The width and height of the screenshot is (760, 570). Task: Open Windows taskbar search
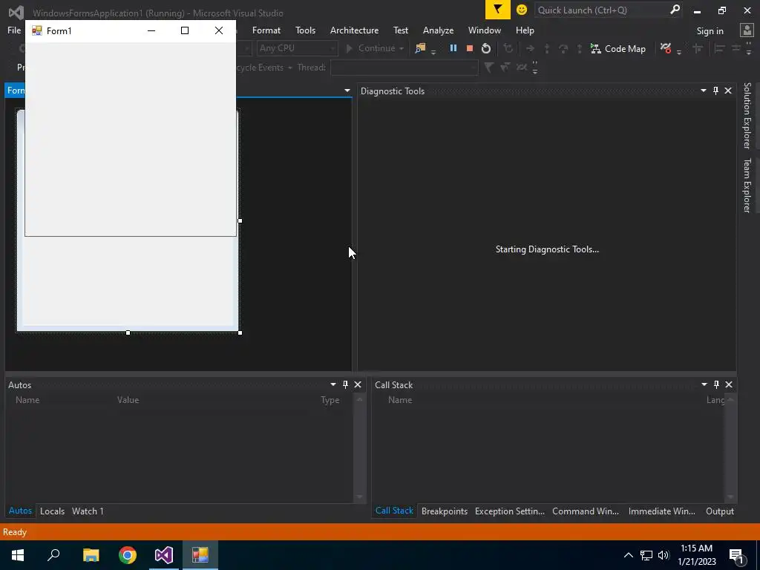pyautogui.click(x=53, y=555)
